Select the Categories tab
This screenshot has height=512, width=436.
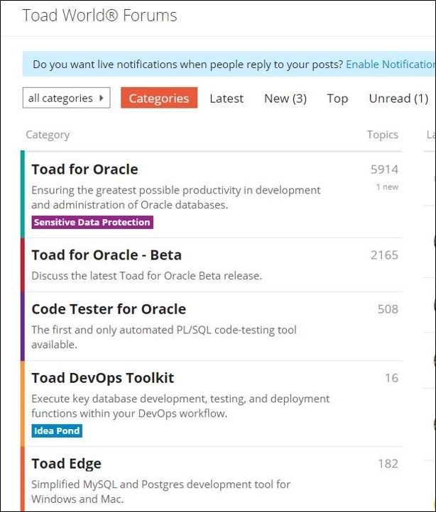pyautogui.click(x=159, y=98)
